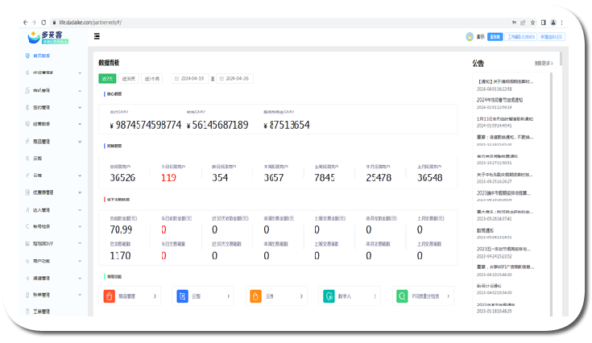The width and height of the screenshot is (592, 343).
Task: Expand the 商品管理 sidebar menu chevron
Action: pos(80,141)
